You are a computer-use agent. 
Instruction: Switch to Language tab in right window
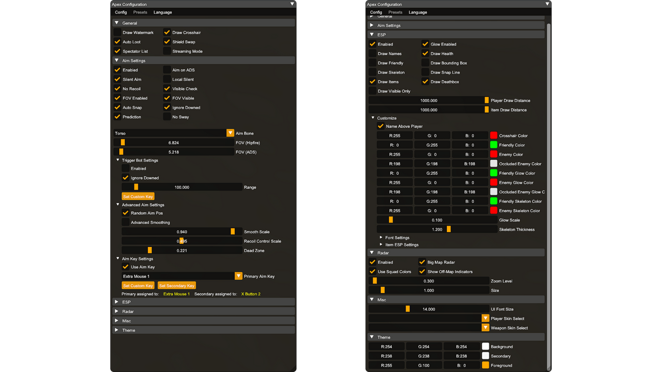tap(418, 12)
